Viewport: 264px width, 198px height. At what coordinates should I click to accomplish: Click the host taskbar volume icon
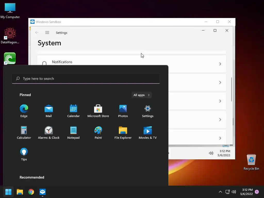234,192
